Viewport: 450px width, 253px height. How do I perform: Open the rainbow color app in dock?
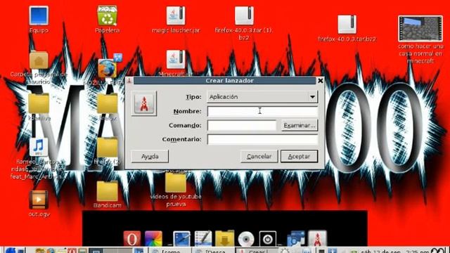(153, 239)
